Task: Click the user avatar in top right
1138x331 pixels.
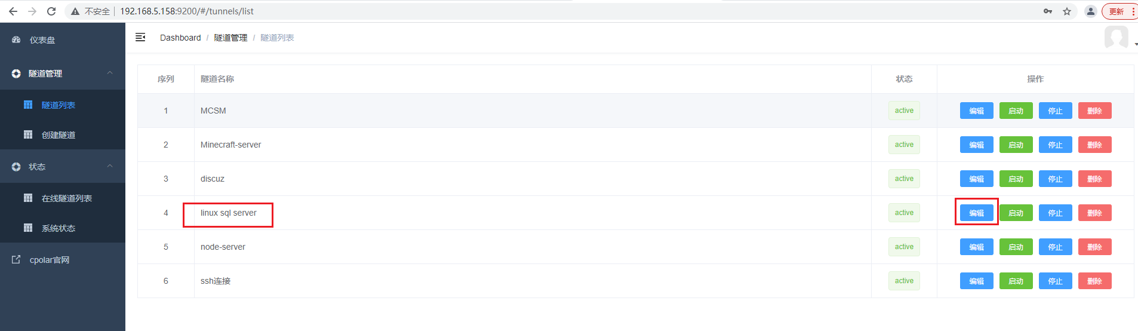Action: coord(1116,37)
